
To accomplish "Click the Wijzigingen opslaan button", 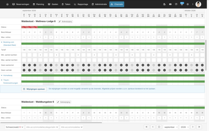I will (x=34, y=89).
